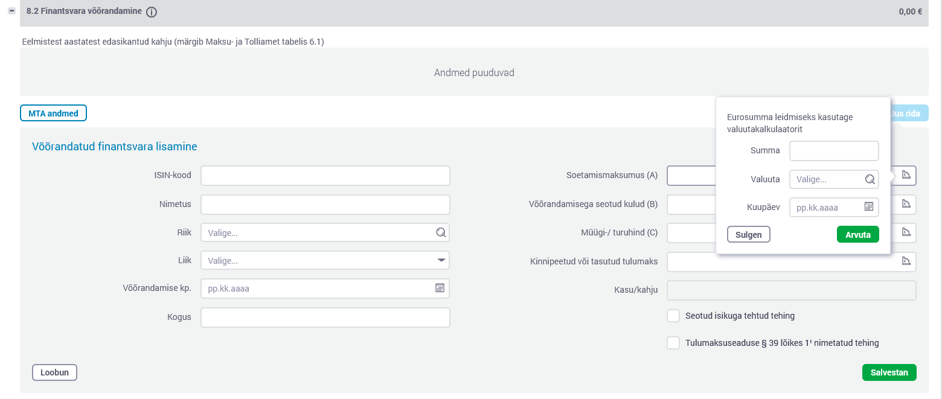Open currency calculator for Võõrandamisega seotud kulud

coord(906,204)
